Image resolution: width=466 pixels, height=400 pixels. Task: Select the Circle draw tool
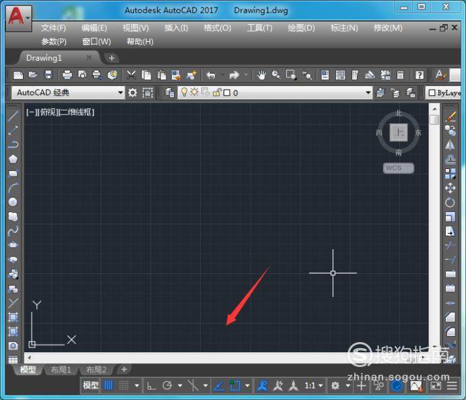click(x=13, y=202)
